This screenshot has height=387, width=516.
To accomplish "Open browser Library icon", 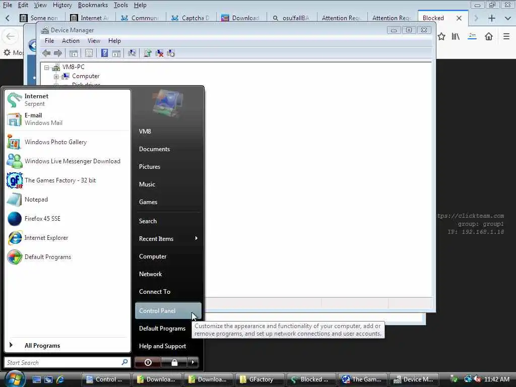I will click(x=456, y=36).
